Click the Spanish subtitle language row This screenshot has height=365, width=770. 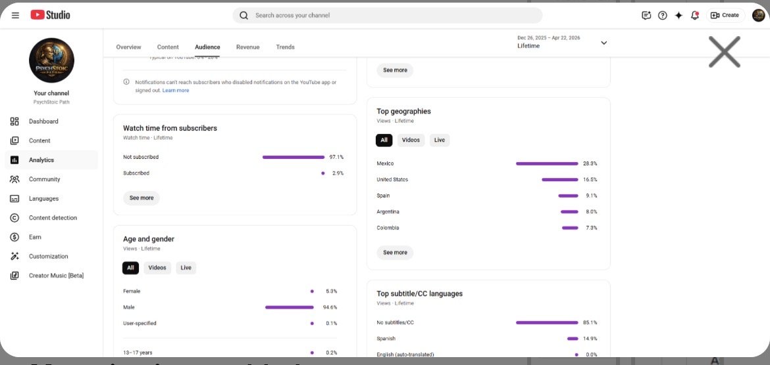click(x=487, y=339)
